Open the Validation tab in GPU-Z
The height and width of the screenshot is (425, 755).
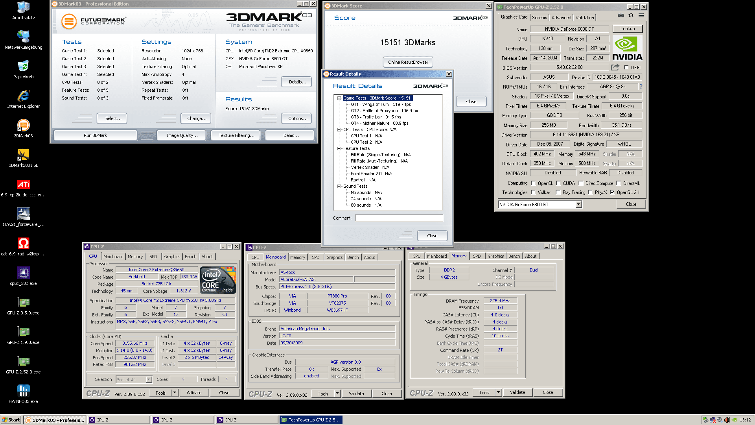click(585, 18)
